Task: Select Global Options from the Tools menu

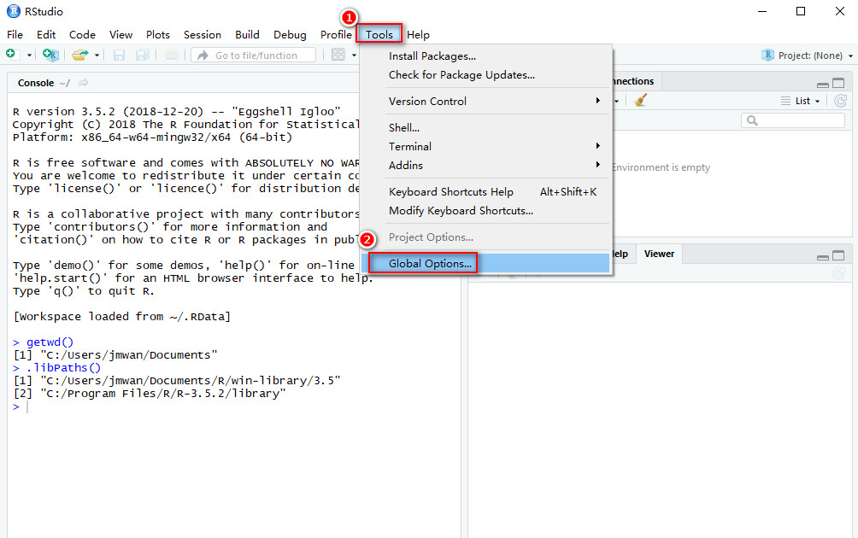Action: [x=430, y=264]
